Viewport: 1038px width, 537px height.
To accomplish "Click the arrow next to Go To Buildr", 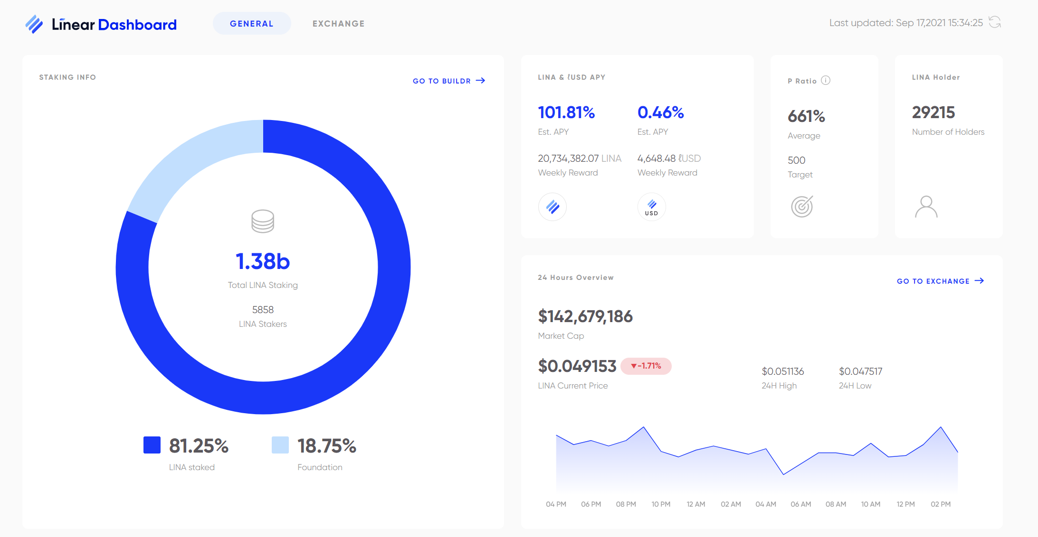I will click(481, 81).
